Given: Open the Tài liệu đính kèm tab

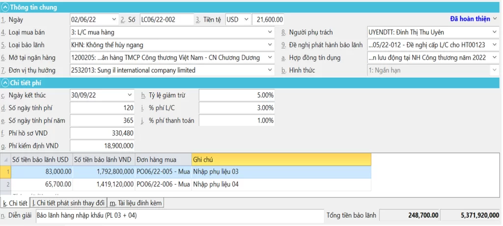Looking at the screenshot, I should tap(135, 203).
